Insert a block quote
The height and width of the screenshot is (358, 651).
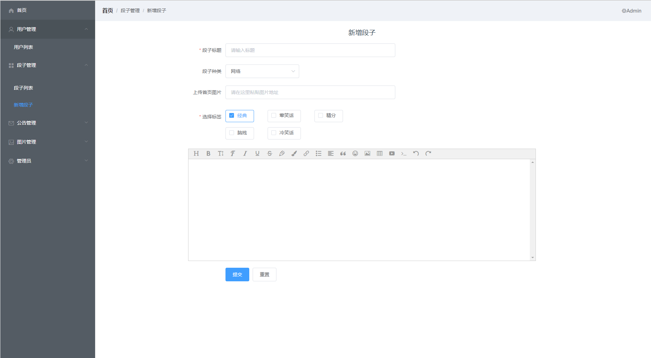click(343, 153)
